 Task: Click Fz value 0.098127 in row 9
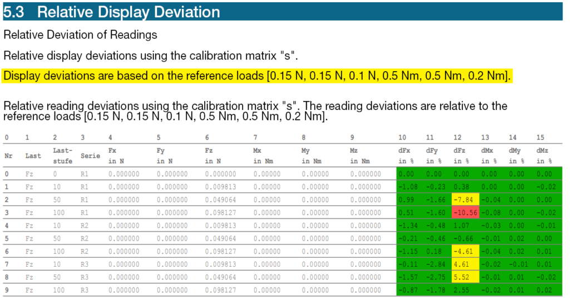(x=220, y=290)
